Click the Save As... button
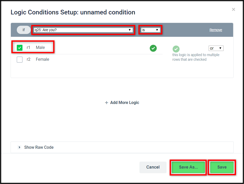This screenshot has height=184, width=244. [x=188, y=167]
